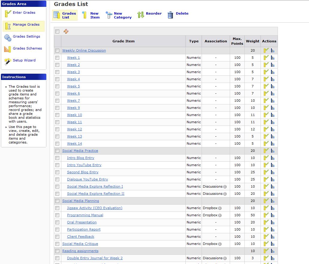Open grade entry icon for Week 1
This screenshot has height=264, width=309.
pos(266,58)
